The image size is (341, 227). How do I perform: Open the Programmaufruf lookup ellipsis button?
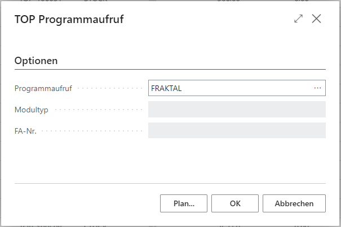[x=317, y=88]
